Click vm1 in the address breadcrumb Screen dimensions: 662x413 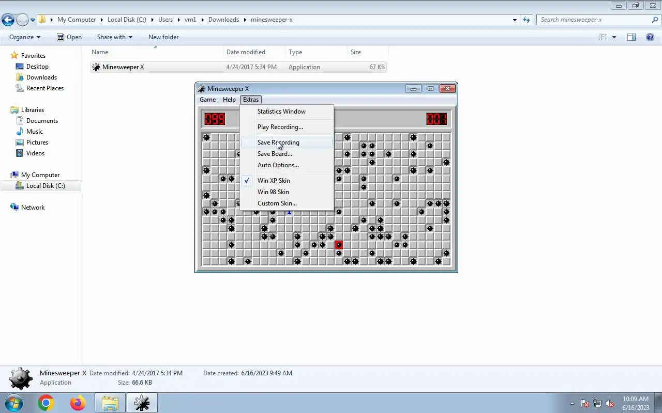point(190,20)
